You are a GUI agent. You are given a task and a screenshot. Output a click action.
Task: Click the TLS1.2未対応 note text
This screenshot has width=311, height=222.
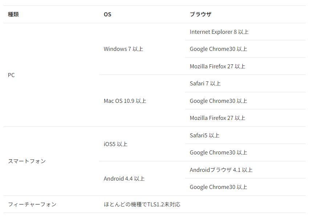164,204
